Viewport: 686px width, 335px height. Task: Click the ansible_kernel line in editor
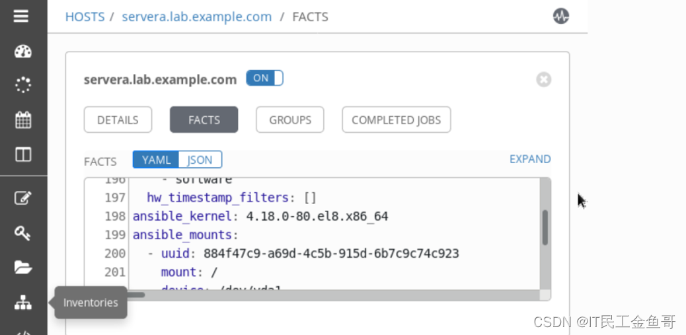(260, 217)
